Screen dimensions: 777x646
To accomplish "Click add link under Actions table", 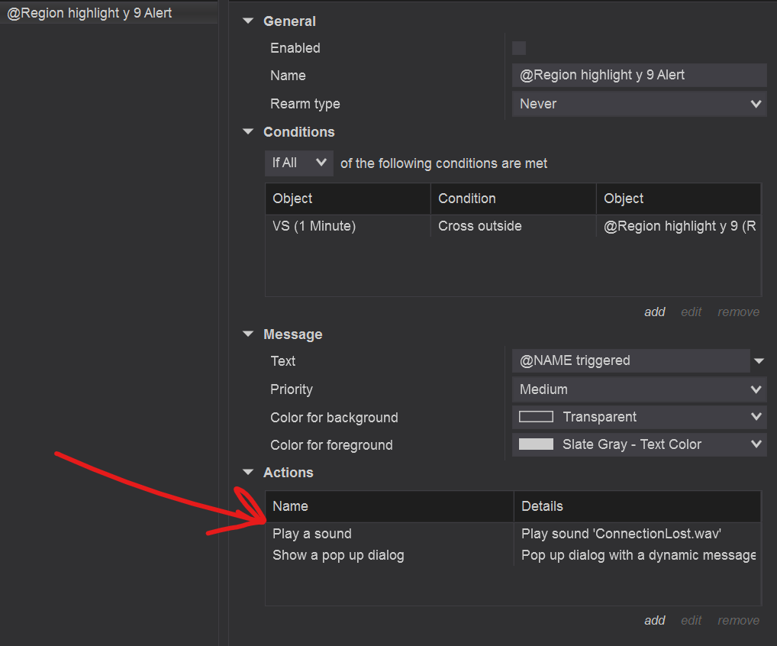I will click(655, 620).
